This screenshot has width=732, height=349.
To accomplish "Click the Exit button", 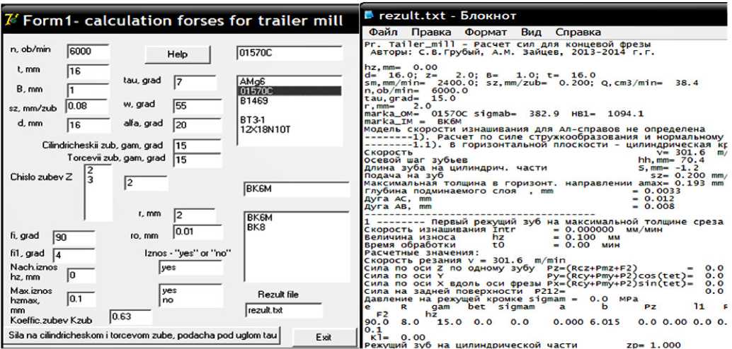I will point(324,338).
